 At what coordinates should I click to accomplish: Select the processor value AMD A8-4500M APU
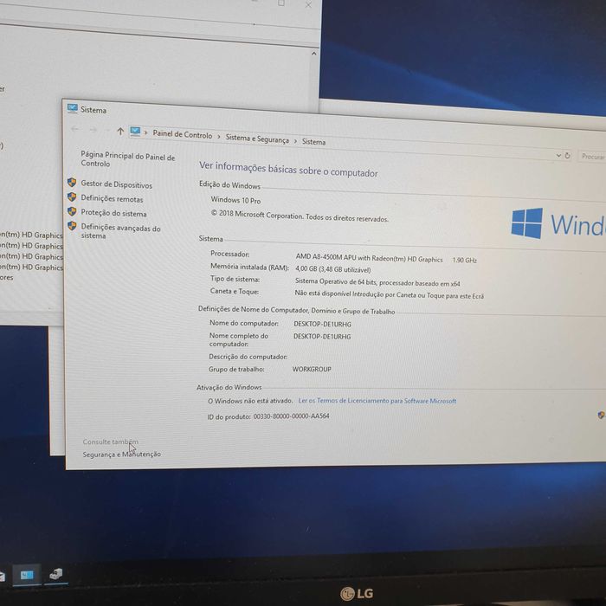369,258
